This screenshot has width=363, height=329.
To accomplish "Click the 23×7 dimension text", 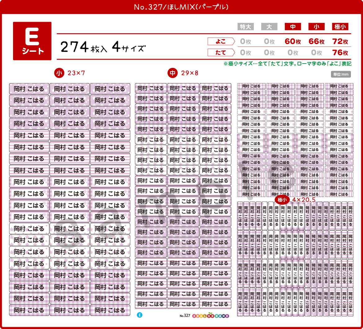I will click(76, 73).
